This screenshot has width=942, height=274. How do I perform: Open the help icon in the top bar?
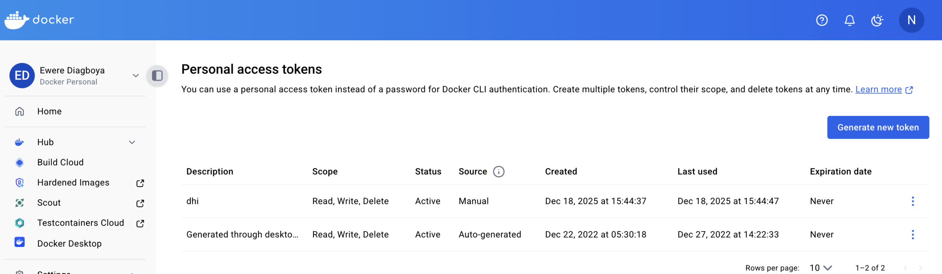(822, 20)
